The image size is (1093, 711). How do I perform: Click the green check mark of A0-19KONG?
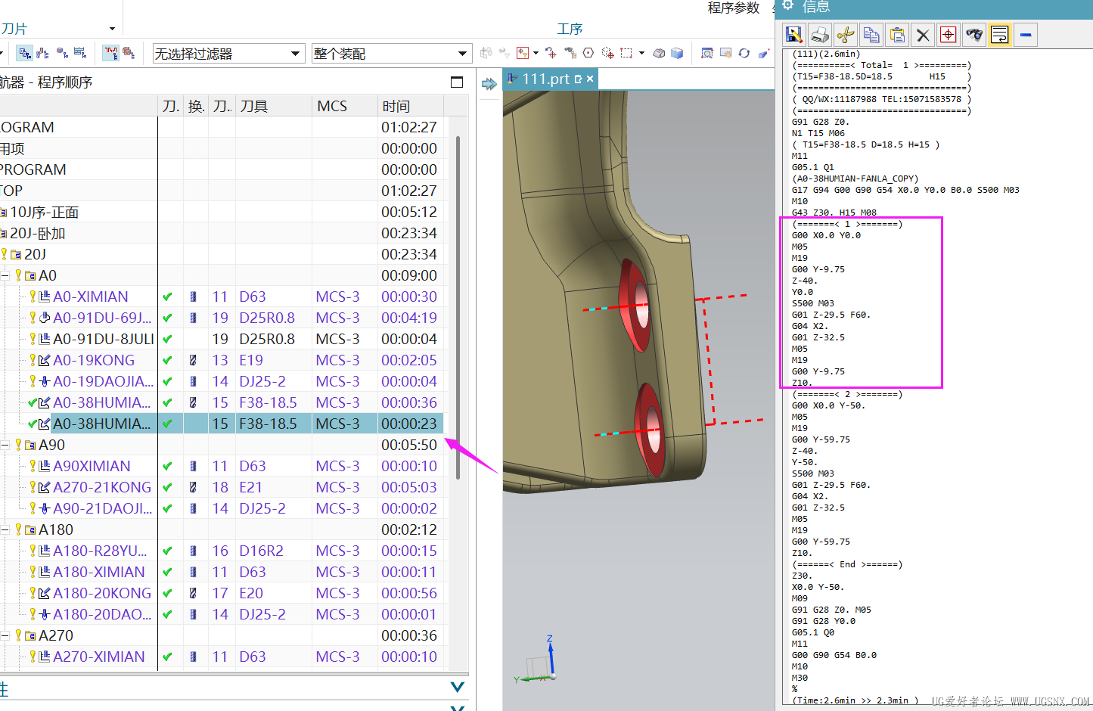click(x=167, y=360)
